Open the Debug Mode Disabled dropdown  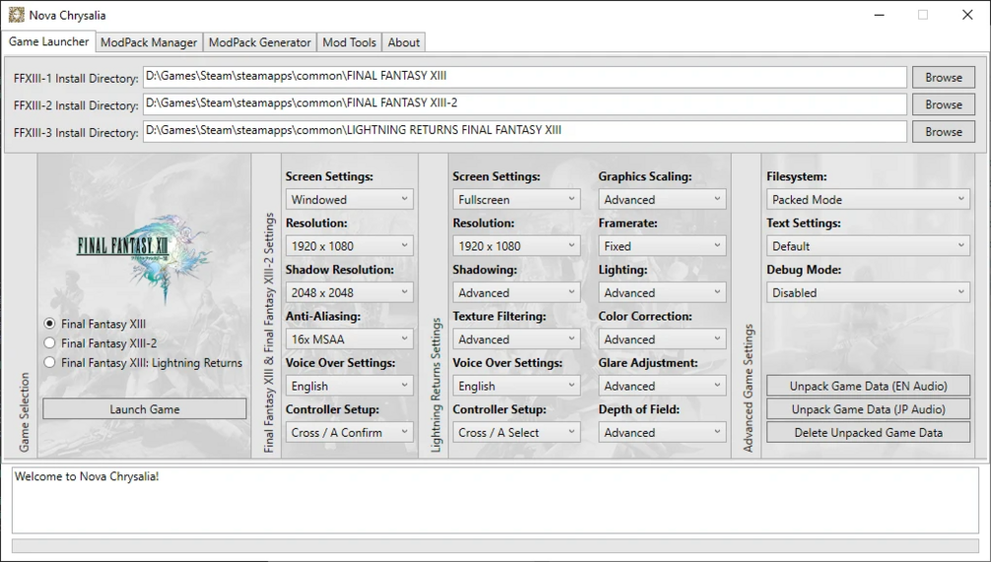point(869,293)
